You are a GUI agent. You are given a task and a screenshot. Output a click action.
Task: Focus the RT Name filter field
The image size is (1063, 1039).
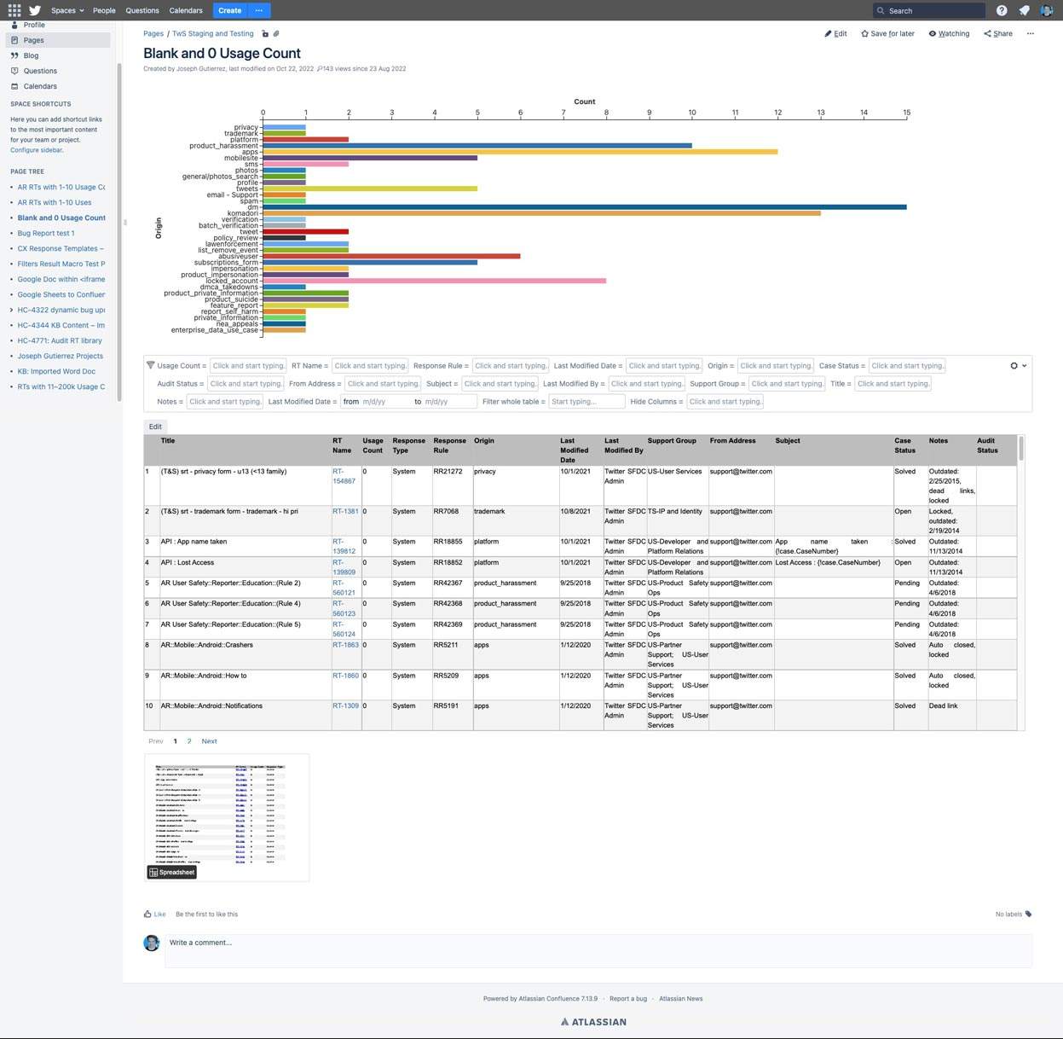tap(370, 366)
